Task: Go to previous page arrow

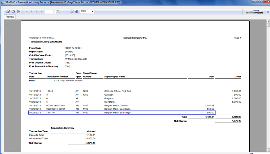Action: click(x=31, y=11)
